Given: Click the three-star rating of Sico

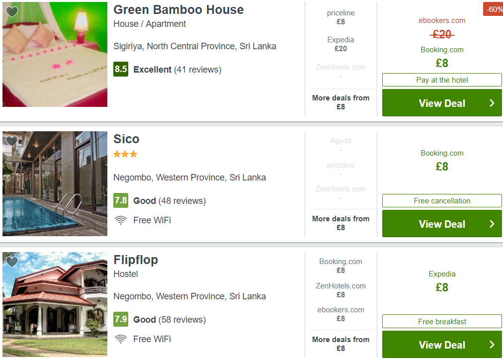Looking at the screenshot, I should pyautogui.click(x=125, y=154).
